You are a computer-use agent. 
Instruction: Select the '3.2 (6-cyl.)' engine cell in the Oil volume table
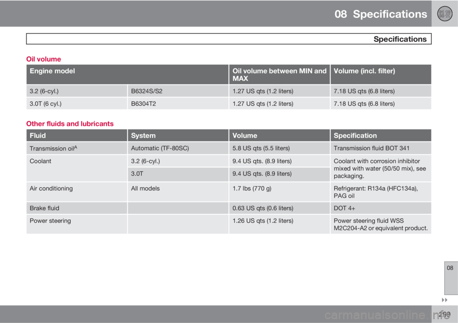click(77, 91)
